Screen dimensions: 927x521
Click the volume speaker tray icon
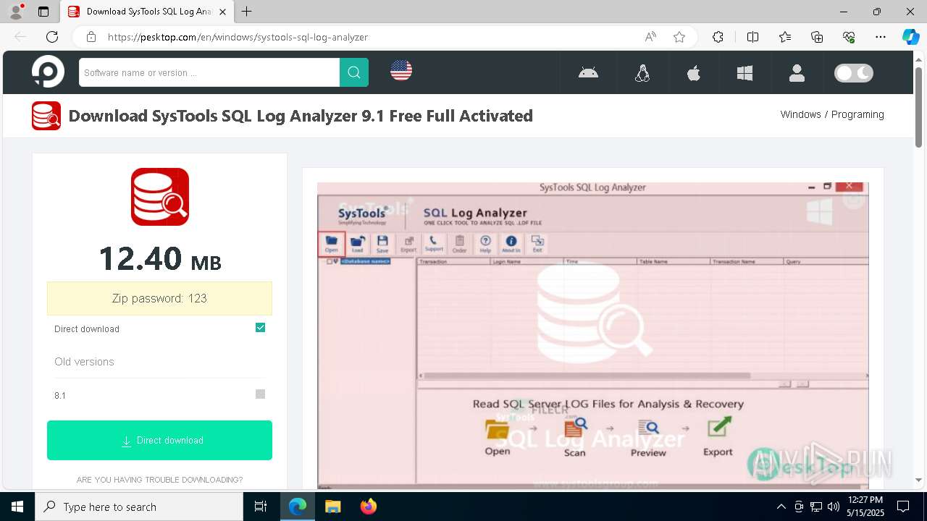point(833,507)
